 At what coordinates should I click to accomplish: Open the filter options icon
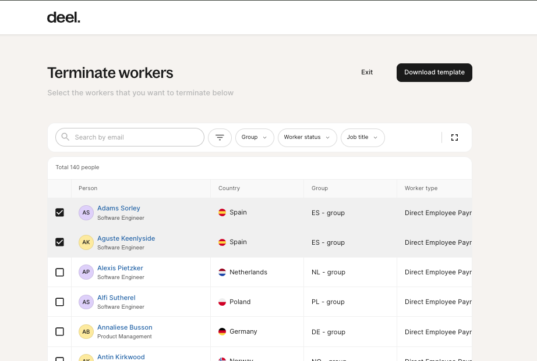pyautogui.click(x=220, y=138)
